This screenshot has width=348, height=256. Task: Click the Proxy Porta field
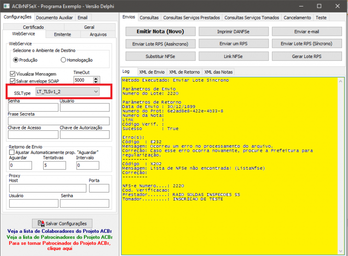coord(99,188)
